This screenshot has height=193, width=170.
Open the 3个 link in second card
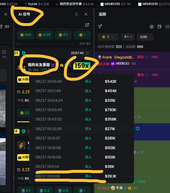[x=26, y=170]
